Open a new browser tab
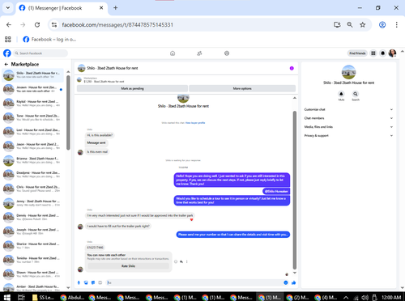The width and height of the screenshot is (405, 301). click(x=115, y=8)
